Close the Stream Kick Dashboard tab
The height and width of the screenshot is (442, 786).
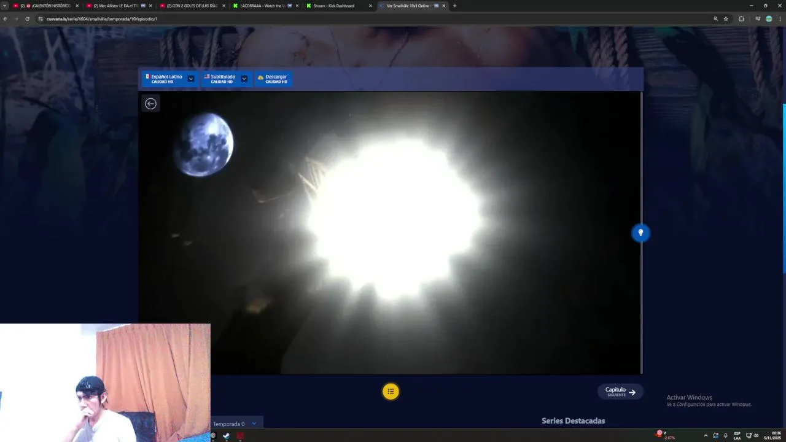370,6
